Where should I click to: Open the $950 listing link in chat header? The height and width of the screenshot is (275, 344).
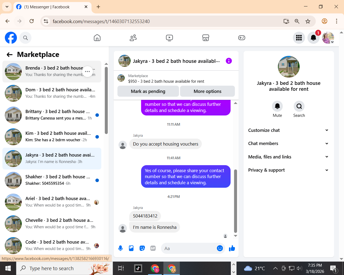pos(166,81)
